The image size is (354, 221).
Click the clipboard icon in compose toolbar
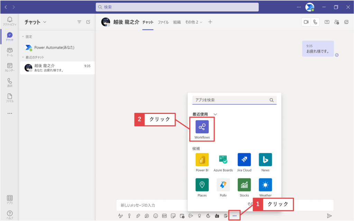pos(225,216)
